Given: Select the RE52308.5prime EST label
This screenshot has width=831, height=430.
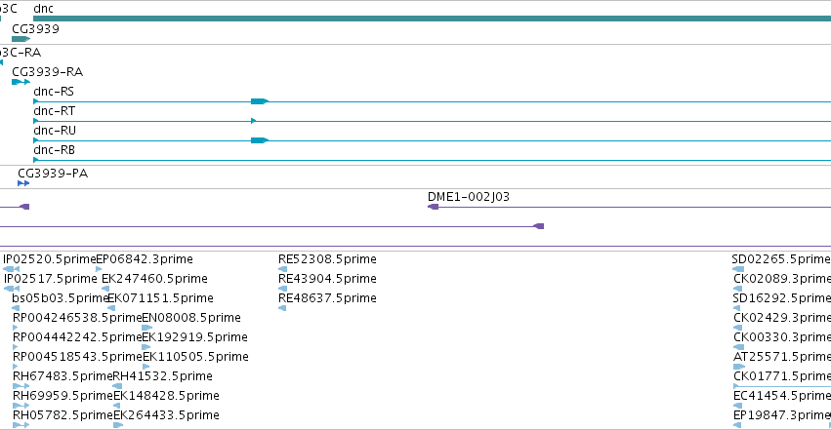Looking at the screenshot, I should (x=327, y=259).
